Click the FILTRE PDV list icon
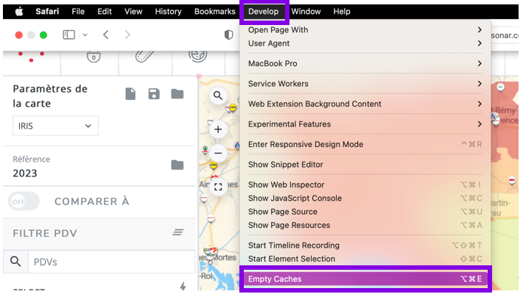 coord(178,232)
